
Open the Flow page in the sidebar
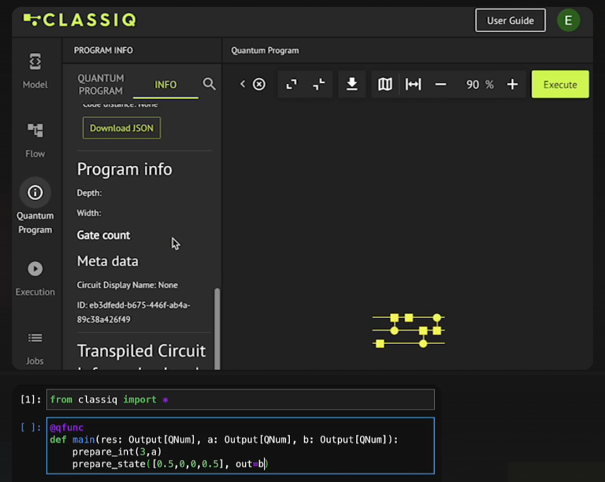pos(35,140)
